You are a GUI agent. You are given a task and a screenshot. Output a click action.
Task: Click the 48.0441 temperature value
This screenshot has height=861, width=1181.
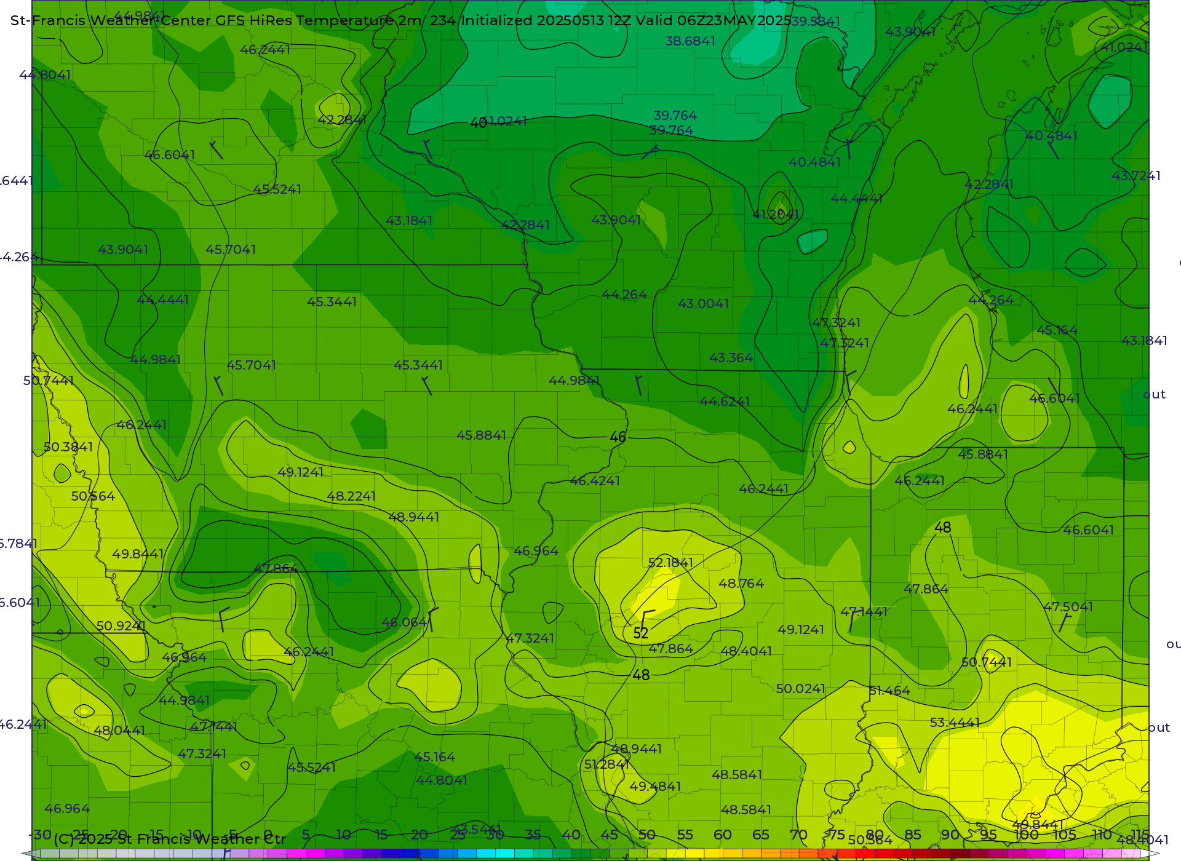click(x=119, y=731)
